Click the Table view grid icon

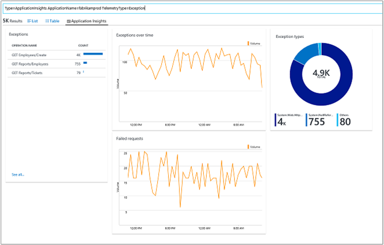tap(47, 21)
